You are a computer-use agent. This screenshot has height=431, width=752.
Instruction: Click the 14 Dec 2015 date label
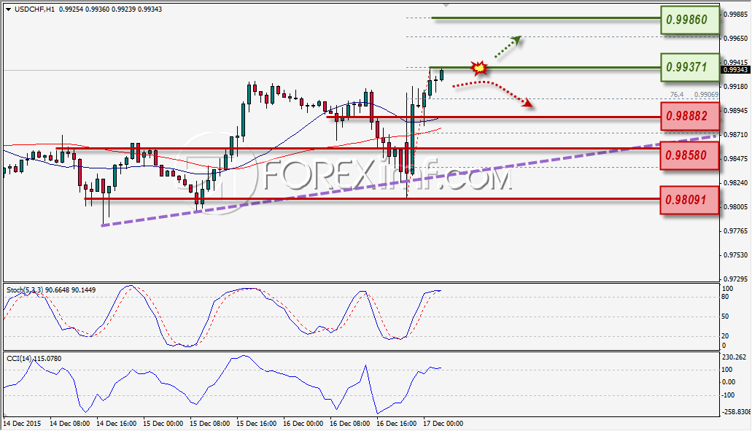click(22, 424)
